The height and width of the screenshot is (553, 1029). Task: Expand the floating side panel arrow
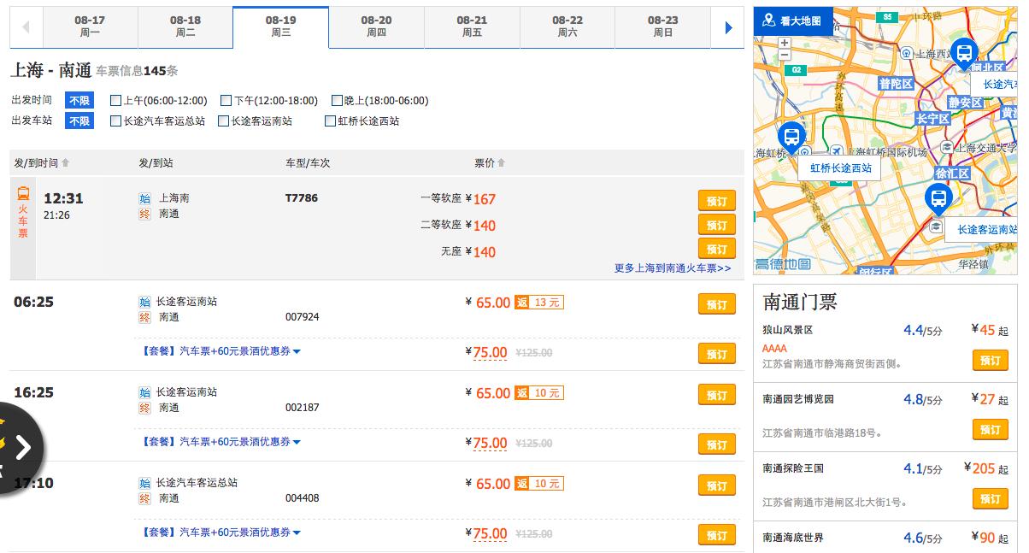pyautogui.click(x=23, y=446)
